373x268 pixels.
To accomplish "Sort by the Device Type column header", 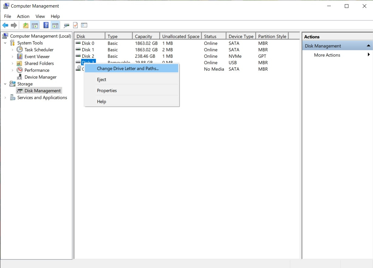I will (241, 36).
